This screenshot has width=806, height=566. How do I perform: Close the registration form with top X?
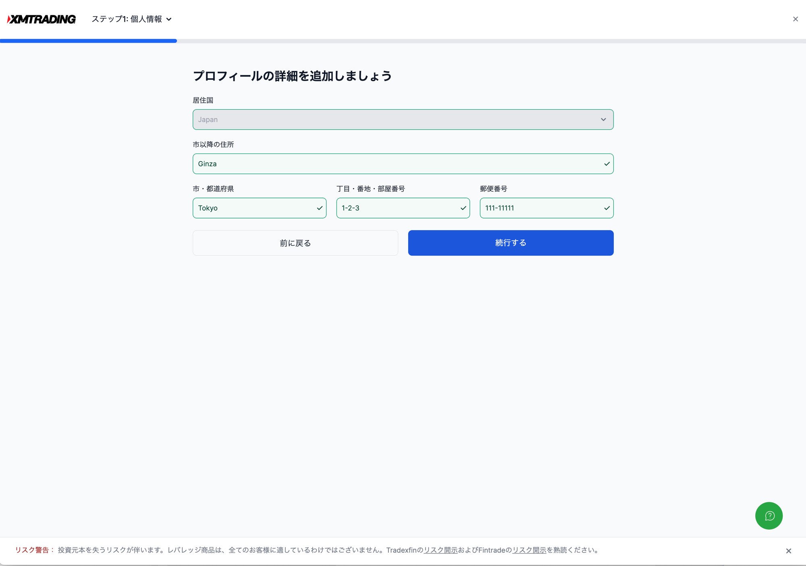click(x=795, y=19)
